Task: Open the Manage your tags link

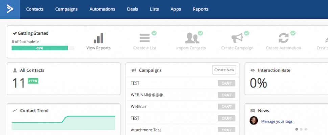Action: coord(277,121)
